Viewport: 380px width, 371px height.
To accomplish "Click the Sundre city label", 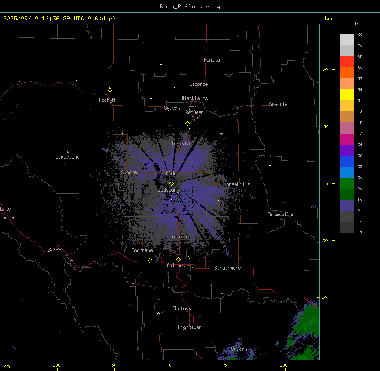I will coord(129,172).
